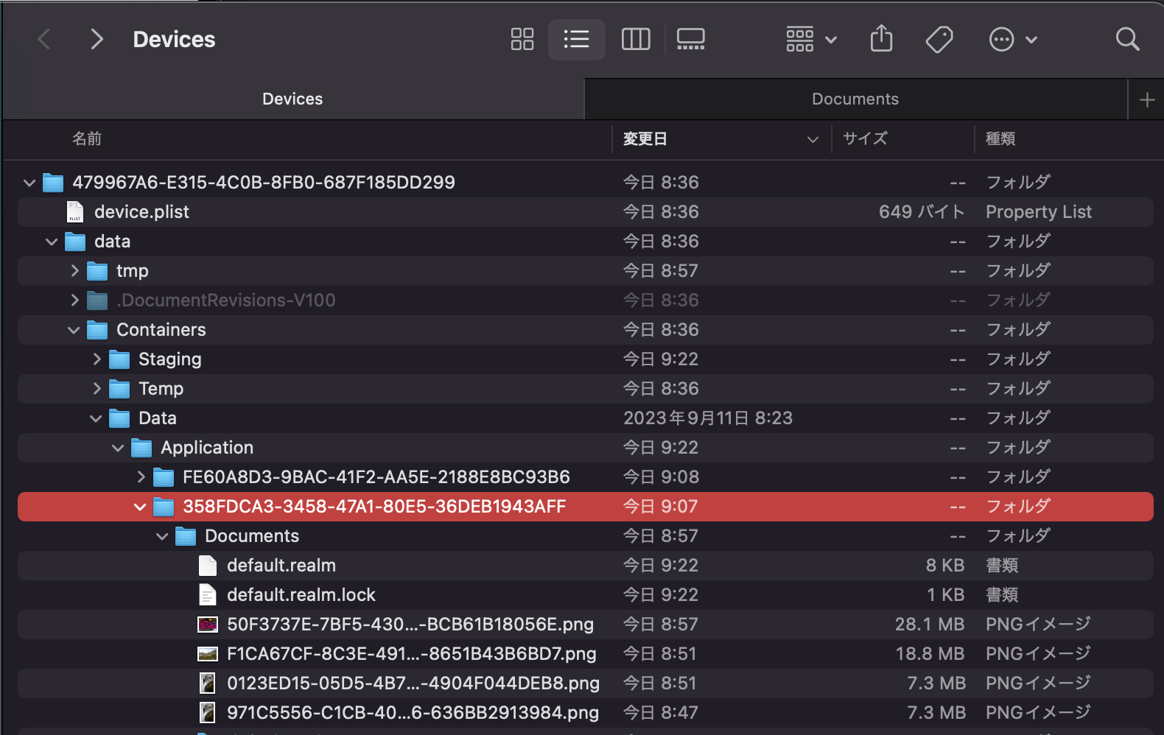Expand the Staging folder
This screenshot has height=735, width=1164.
point(97,359)
